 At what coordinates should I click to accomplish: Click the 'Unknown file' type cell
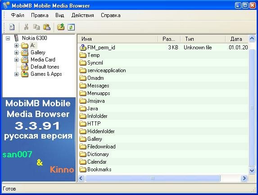tap(198, 48)
